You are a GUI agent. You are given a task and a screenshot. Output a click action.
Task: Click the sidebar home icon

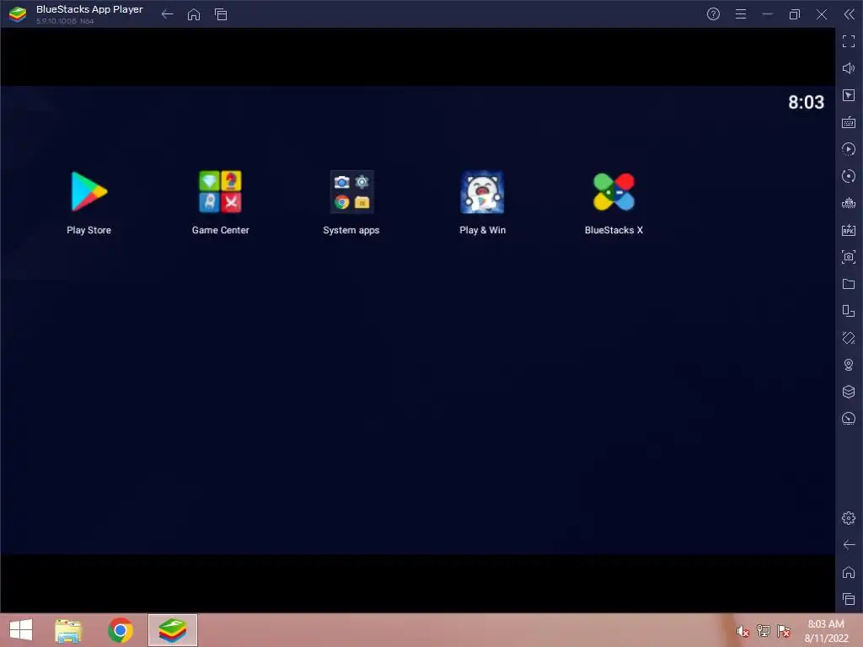[849, 572]
